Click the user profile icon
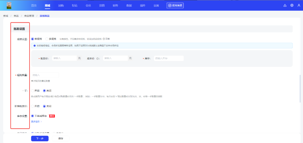303x143 pixels. [299, 5]
